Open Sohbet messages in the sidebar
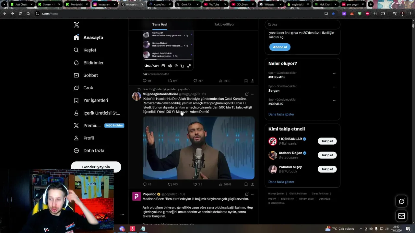This screenshot has width=415, height=233. click(x=86, y=75)
